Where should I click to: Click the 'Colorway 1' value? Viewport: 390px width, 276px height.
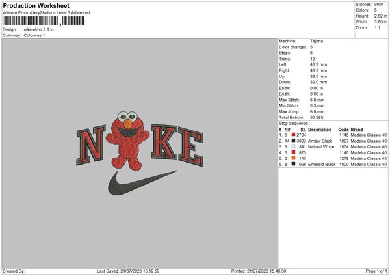[x=34, y=35]
